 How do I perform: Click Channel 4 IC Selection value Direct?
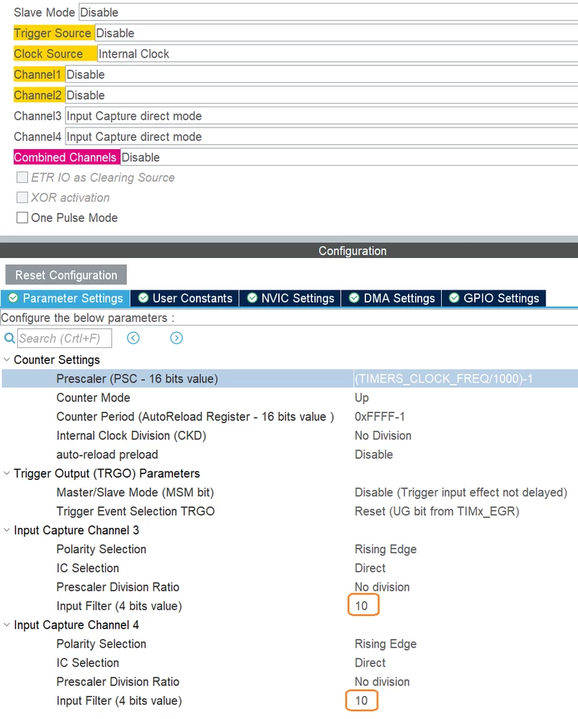(370, 663)
